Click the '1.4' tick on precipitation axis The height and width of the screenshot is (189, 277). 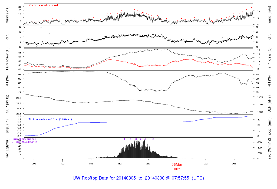pyautogui.click(x=19, y=117)
